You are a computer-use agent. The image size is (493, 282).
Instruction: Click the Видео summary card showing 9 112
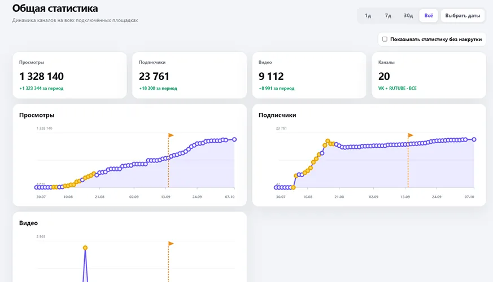click(x=309, y=75)
